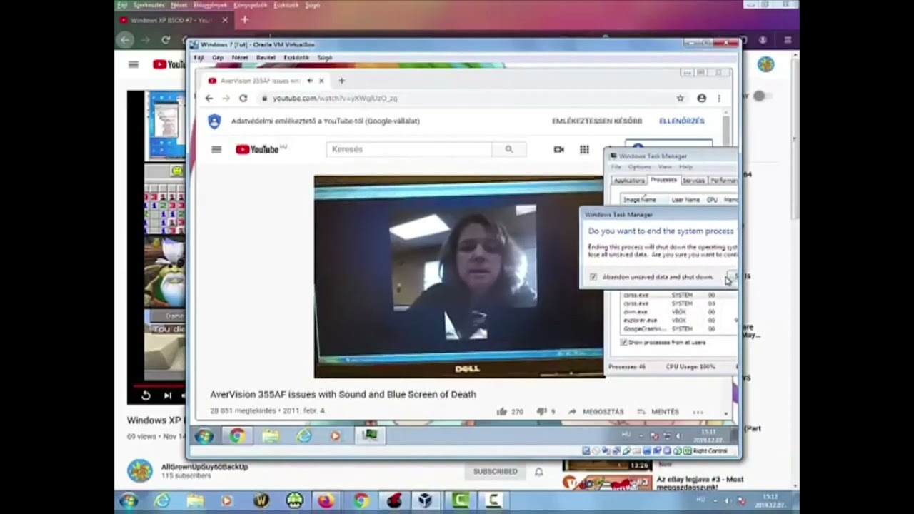This screenshot has width=914, height=514.
Task: Click the host Chrome new tab plus button
Action: pos(244,20)
